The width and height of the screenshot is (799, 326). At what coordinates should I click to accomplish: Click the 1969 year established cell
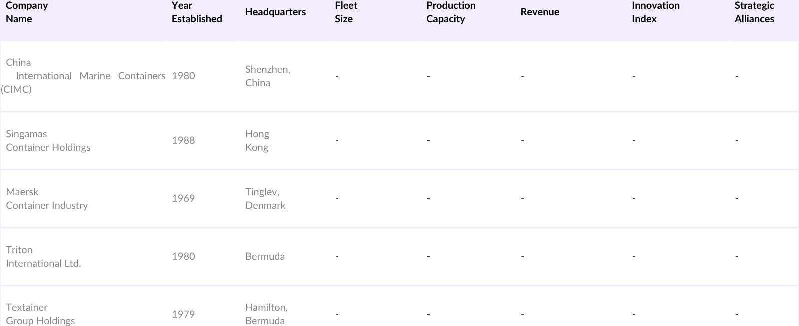(x=183, y=199)
